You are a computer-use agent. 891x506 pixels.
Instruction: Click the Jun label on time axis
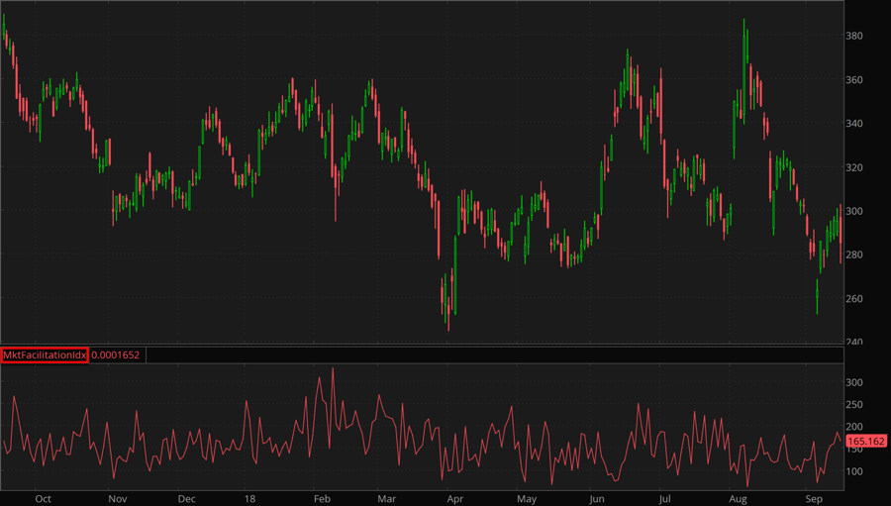[x=597, y=498]
